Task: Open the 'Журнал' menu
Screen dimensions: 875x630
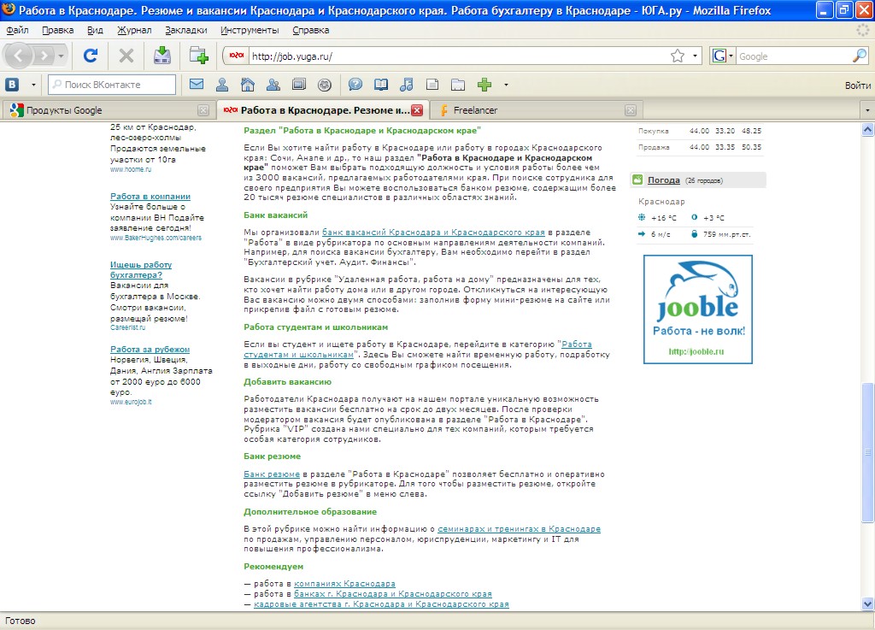Action: tap(134, 30)
